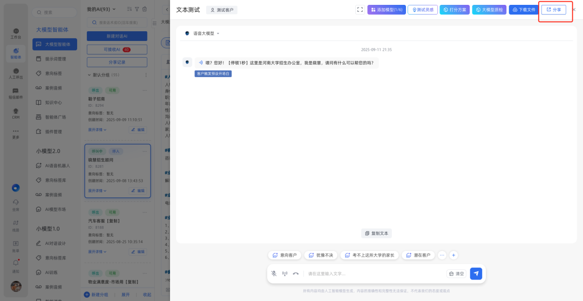The image size is (583, 301).
Task: Click the 添加模型(1/6) button
Action: click(x=386, y=10)
